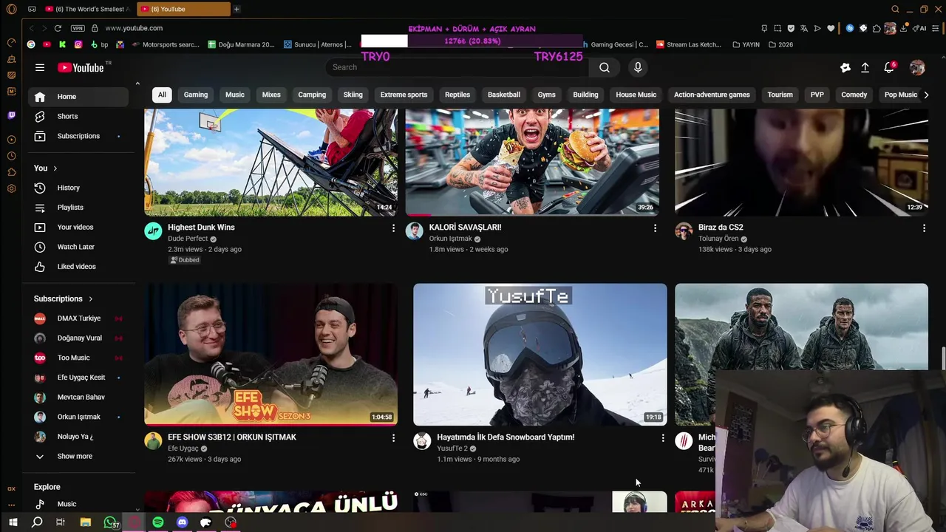Open the YouTube Playables icon in header
946x532 pixels.
845,67
